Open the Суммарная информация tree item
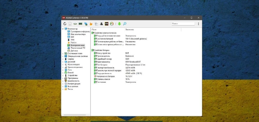The image size is (259, 122). 80,32
